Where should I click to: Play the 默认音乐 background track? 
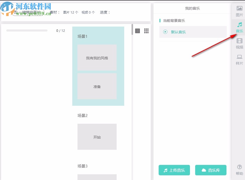(x=165, y=32)
